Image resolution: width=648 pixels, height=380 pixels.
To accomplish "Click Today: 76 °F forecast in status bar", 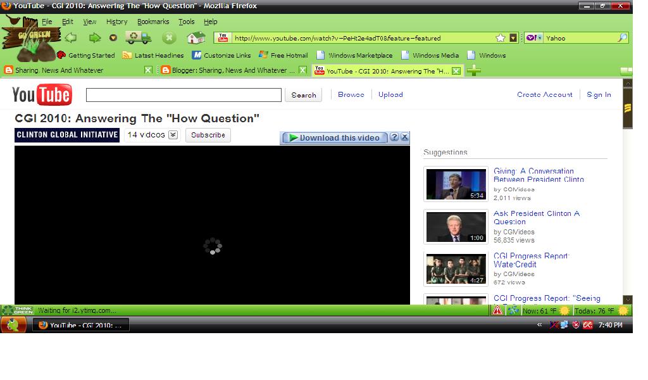I will tap(602, 310).
